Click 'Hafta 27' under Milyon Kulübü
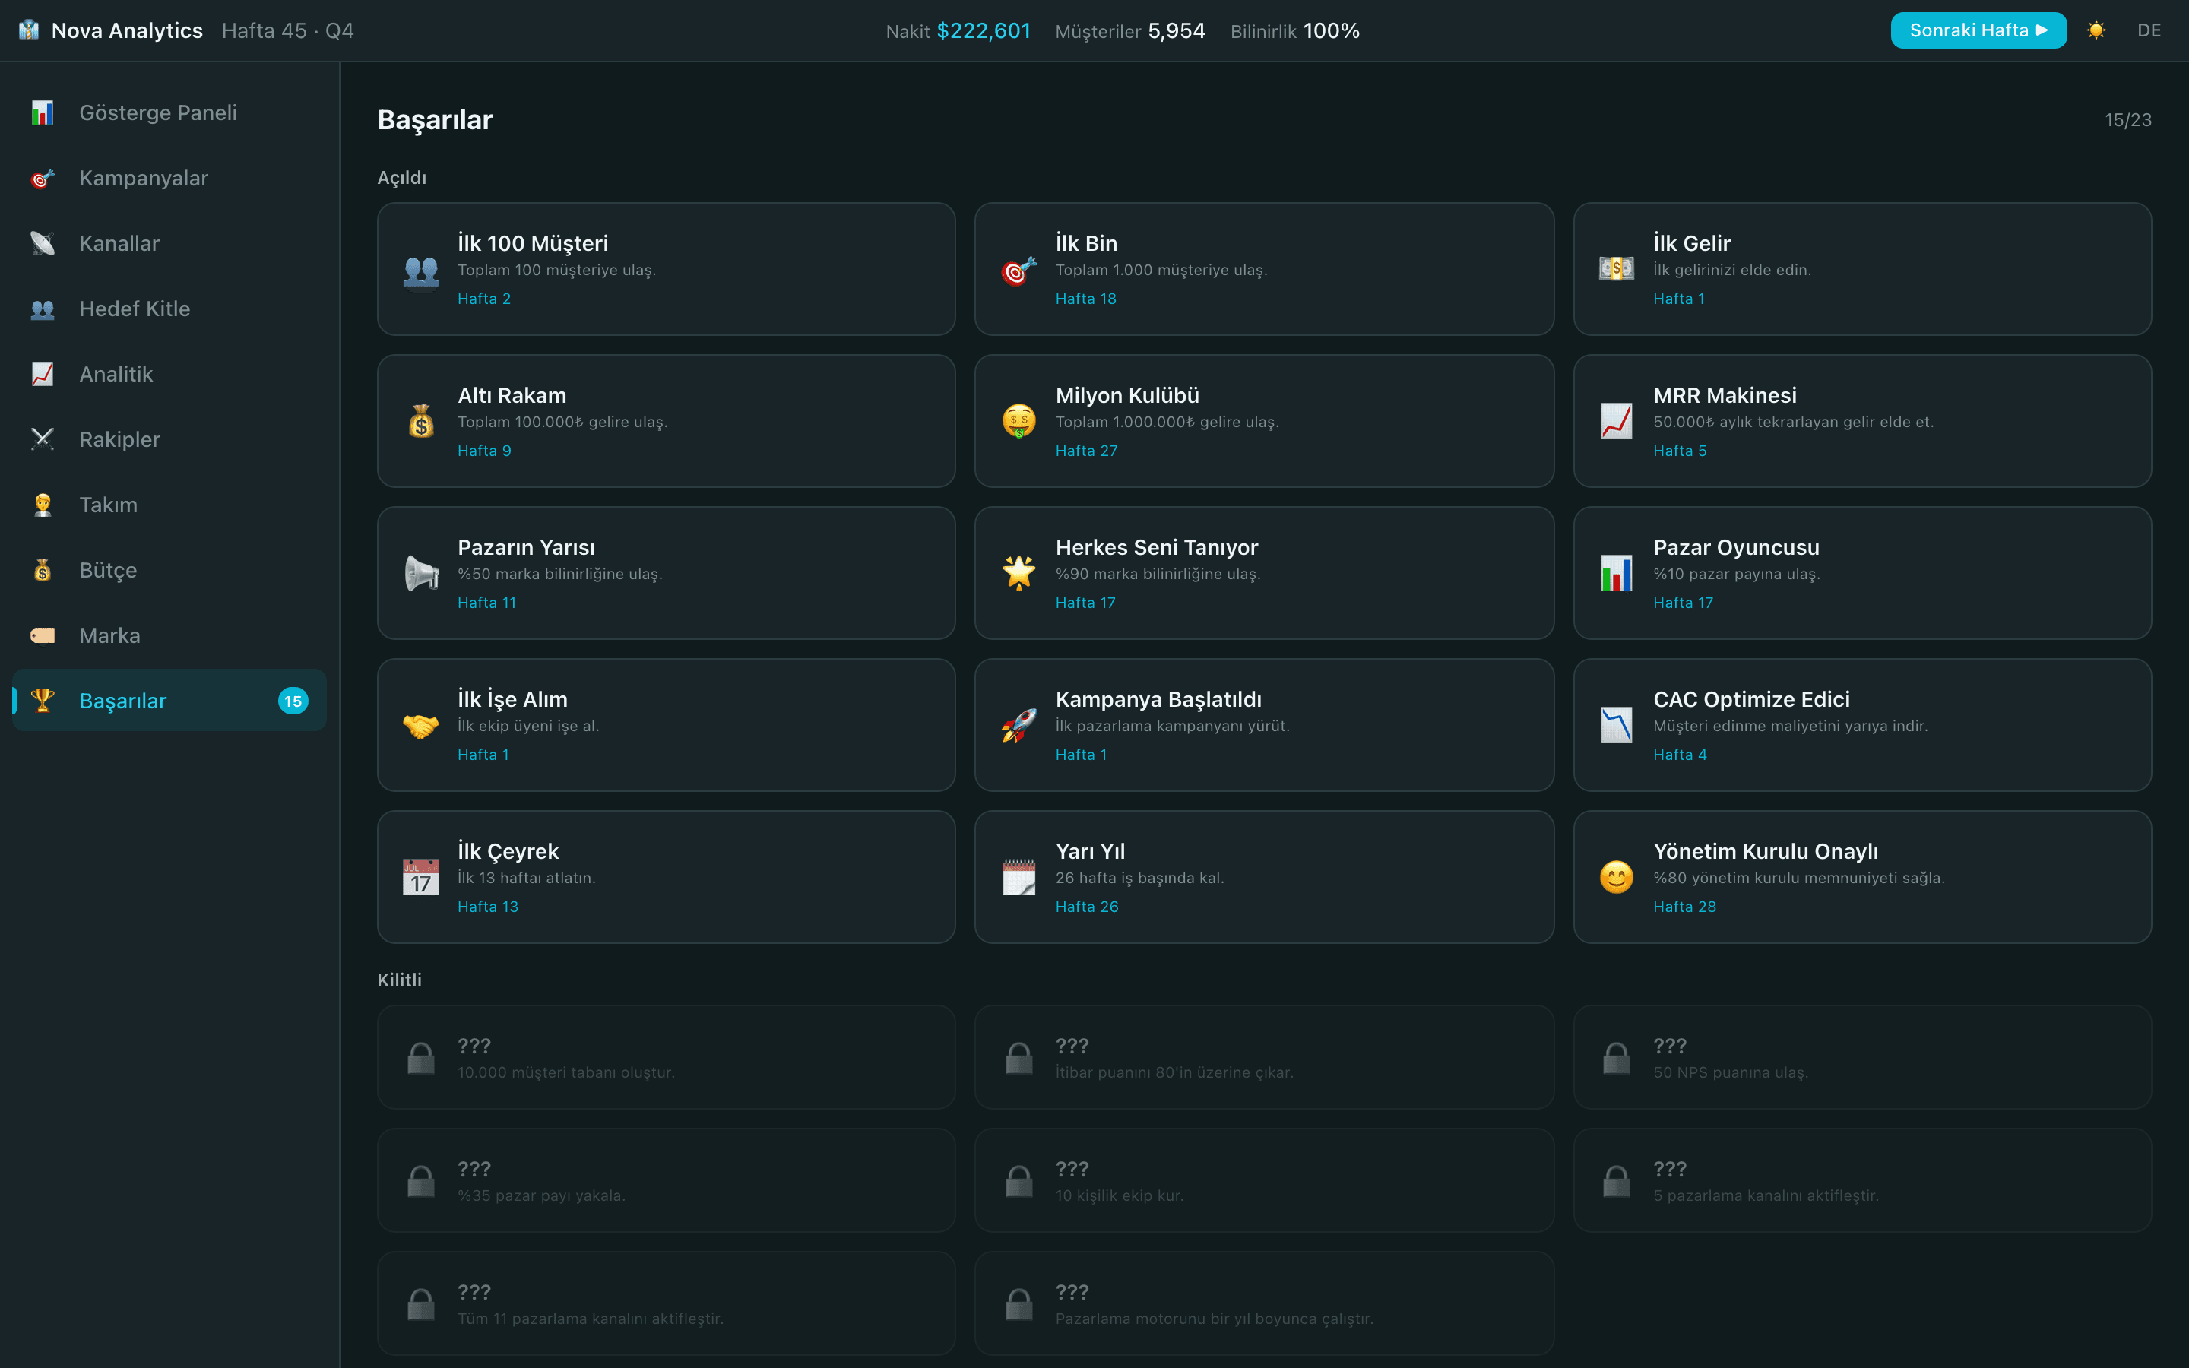The image size is (2189, 1368). tap(1086, 451)
